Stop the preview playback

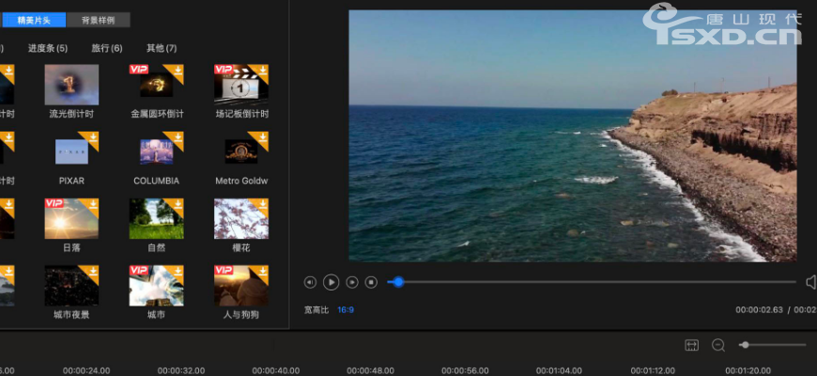(371, 282)
